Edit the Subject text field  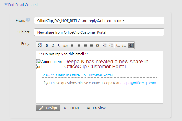coord(99,32)
